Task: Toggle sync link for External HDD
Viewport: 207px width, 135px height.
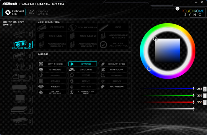Action: point(30,78)
